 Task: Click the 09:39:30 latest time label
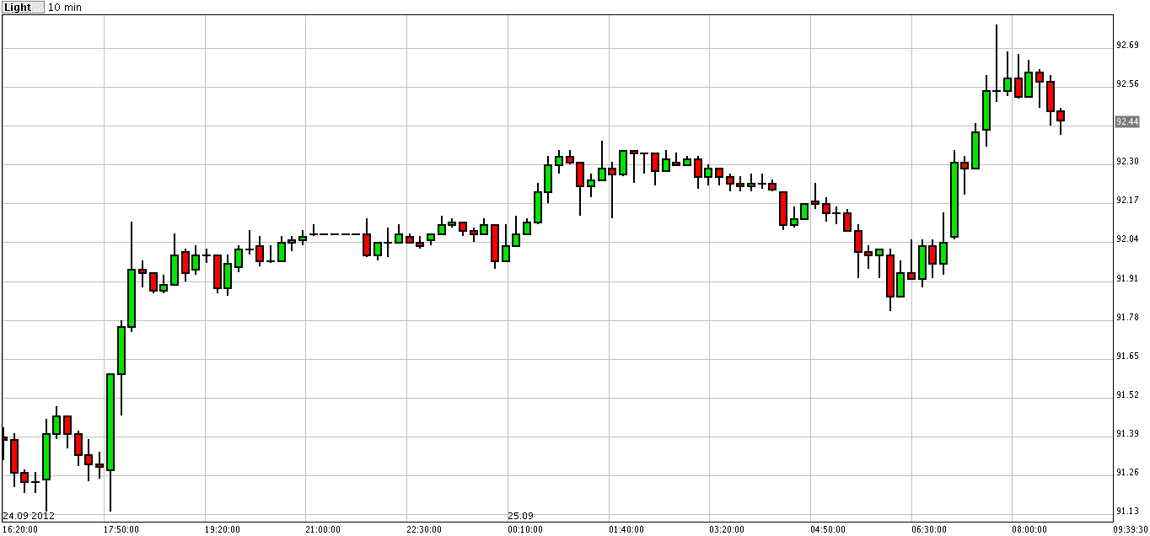[1130, 529]
